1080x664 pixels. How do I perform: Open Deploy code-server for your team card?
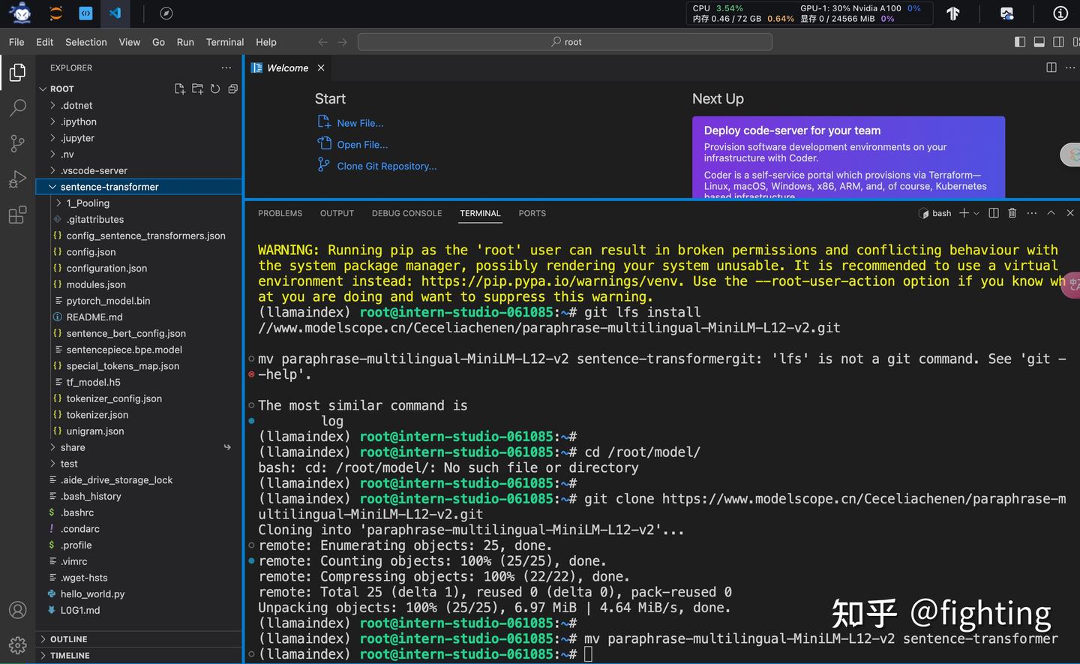(848, 157)
